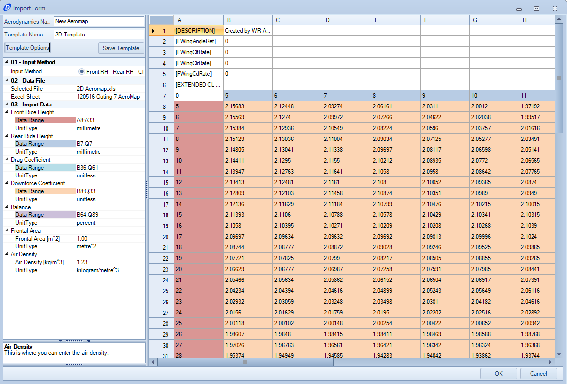567x384 pixels.
Task: Select column A header
Action: 199,20
